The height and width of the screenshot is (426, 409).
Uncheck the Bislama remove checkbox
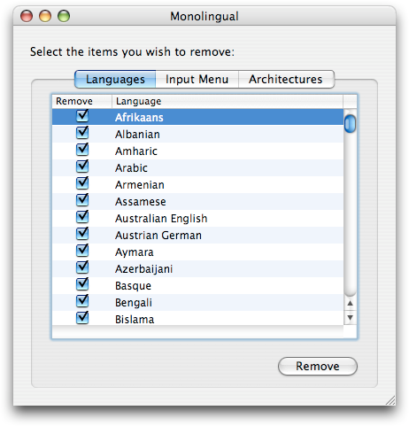tap(82, 318)
